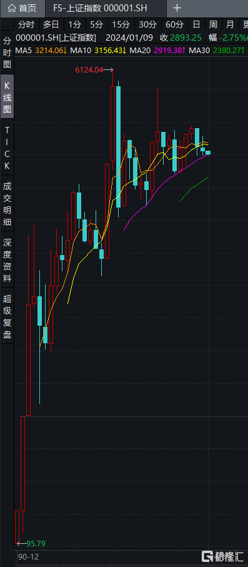248x567 pixels.
Task: Open the 首页 home tab
Action: pyautogui.click(x=22, y=8)
